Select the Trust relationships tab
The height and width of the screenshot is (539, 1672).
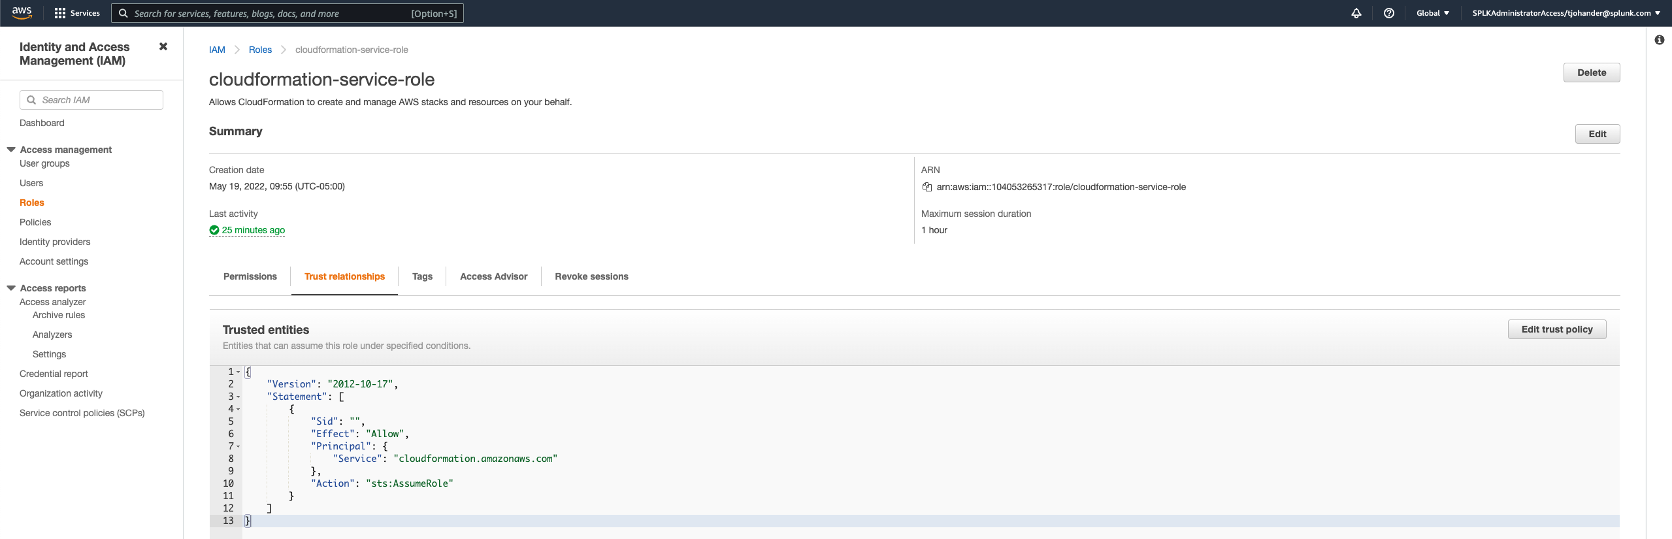pyautogui.click(x=344, y=276)
